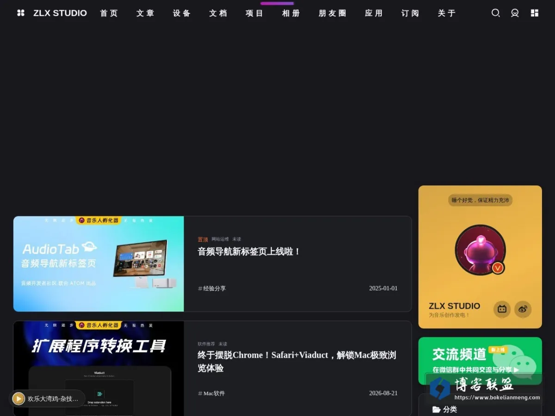
Task: Open article 音频导航新标签页上线啦！
Action: (249, 251)
